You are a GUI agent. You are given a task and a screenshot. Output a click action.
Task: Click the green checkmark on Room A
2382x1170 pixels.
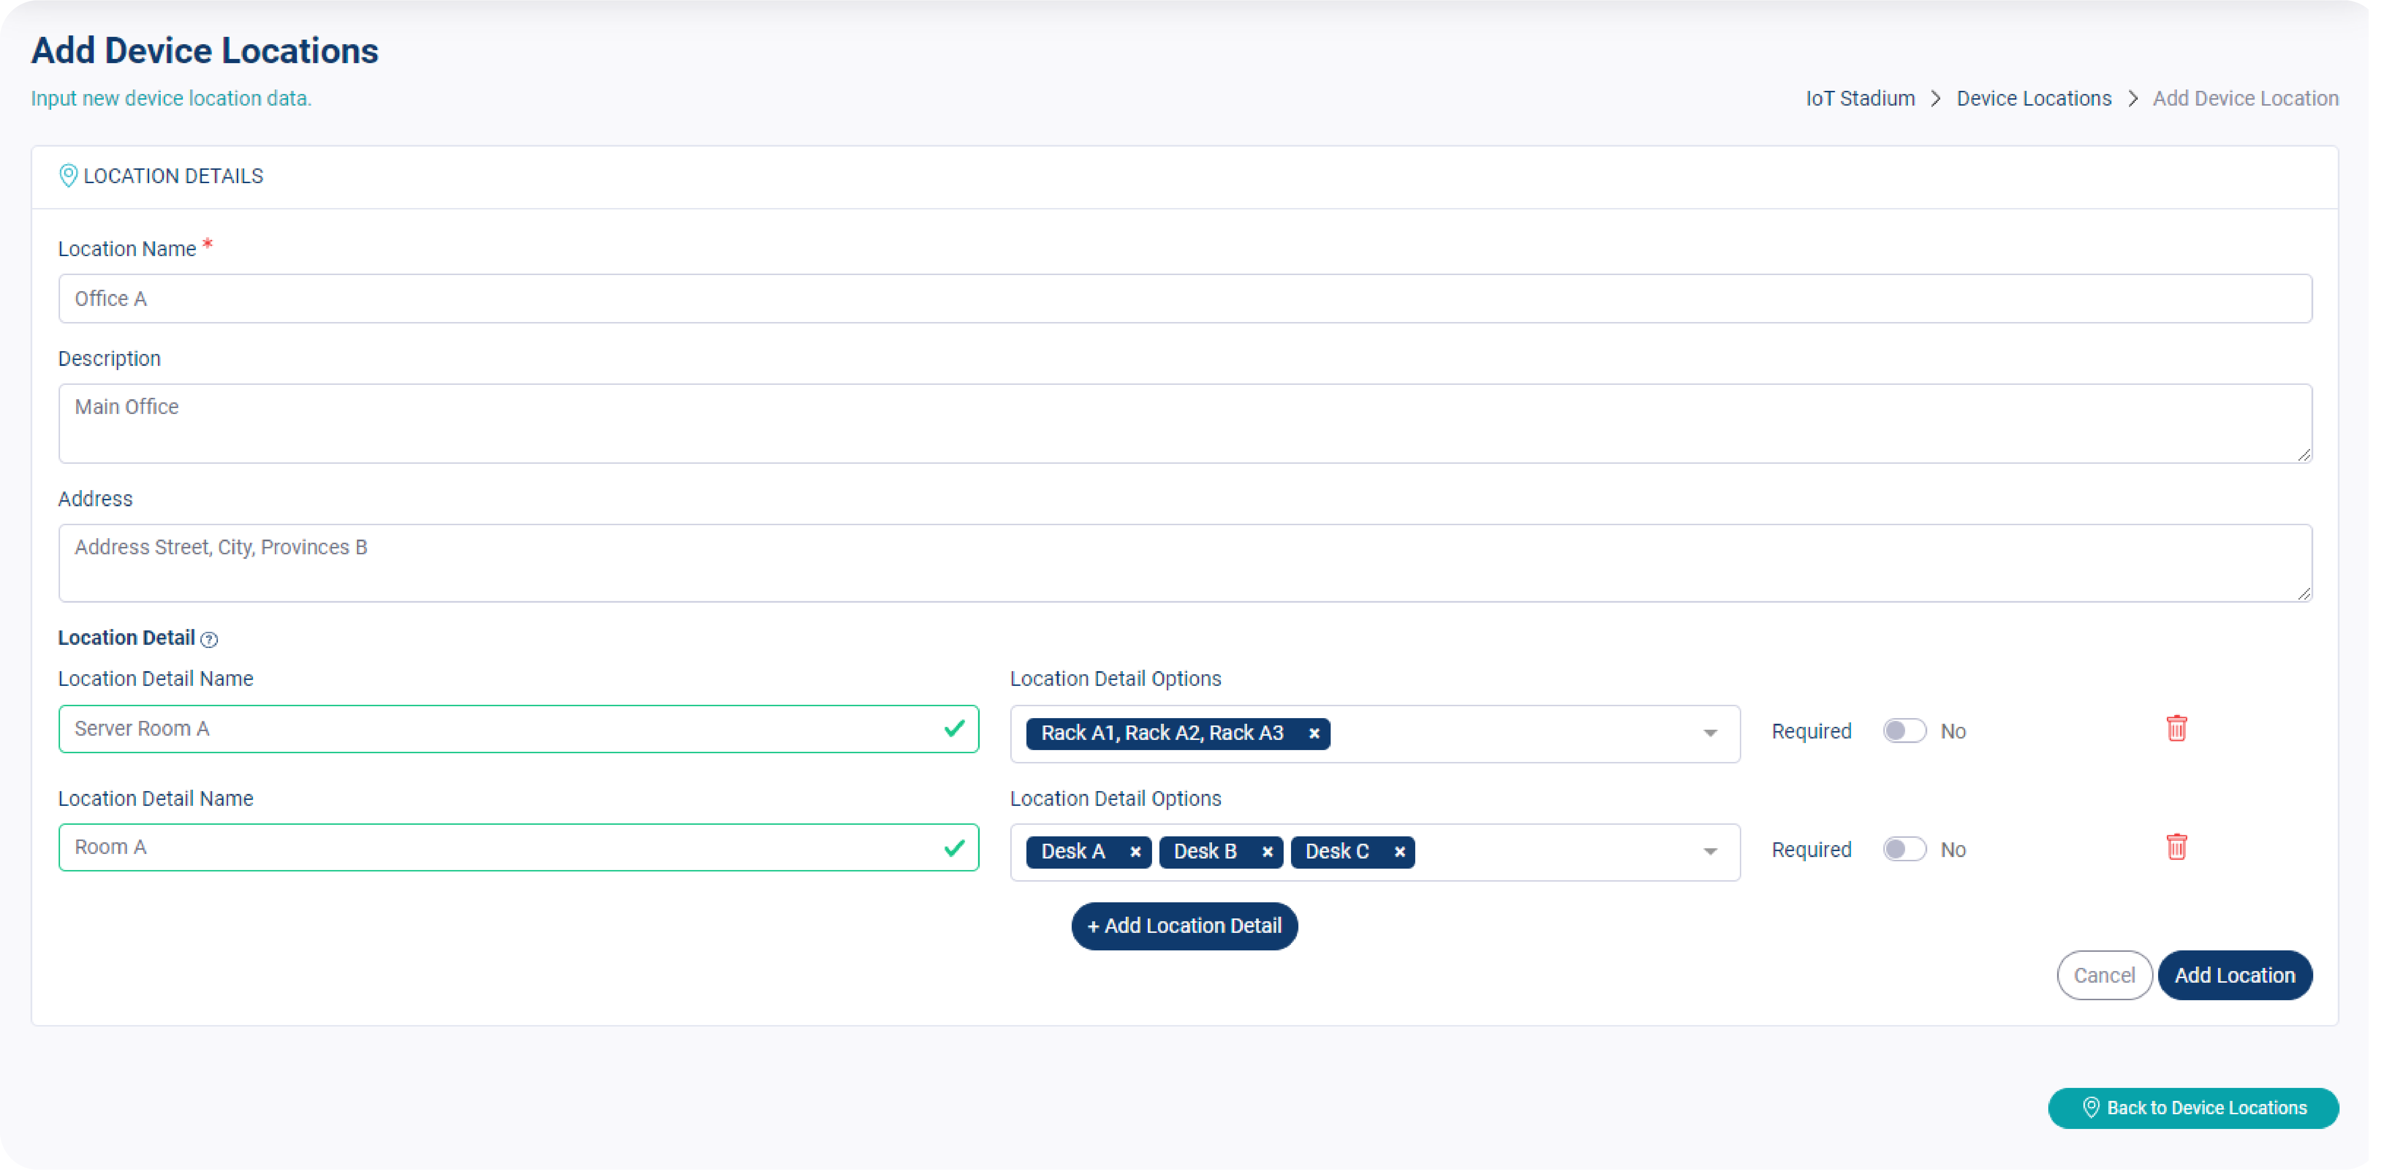953,848
